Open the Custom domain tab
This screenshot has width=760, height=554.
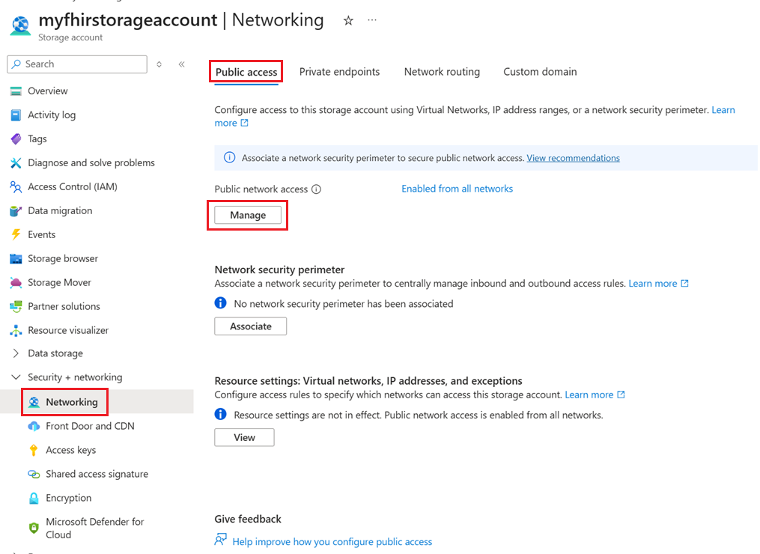coord(540,72)
